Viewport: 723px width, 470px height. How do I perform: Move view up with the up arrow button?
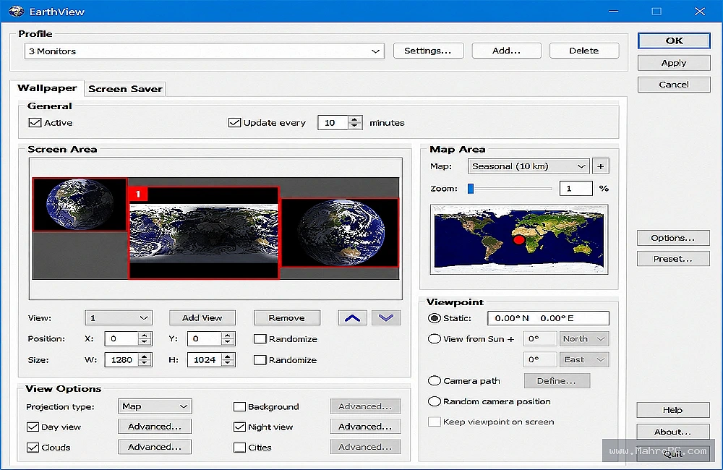click(x=352, y=317)
